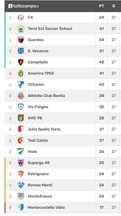Open the Campitello team page

coord(38,62)
